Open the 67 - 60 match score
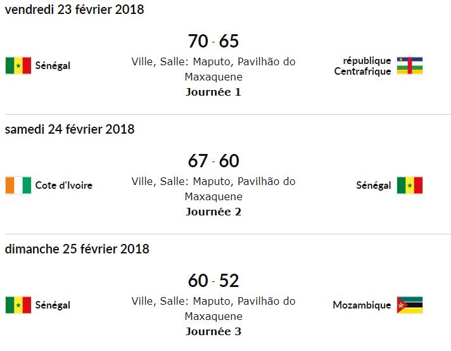The height and width of the screenshot is (351, 451). (213, 161)
